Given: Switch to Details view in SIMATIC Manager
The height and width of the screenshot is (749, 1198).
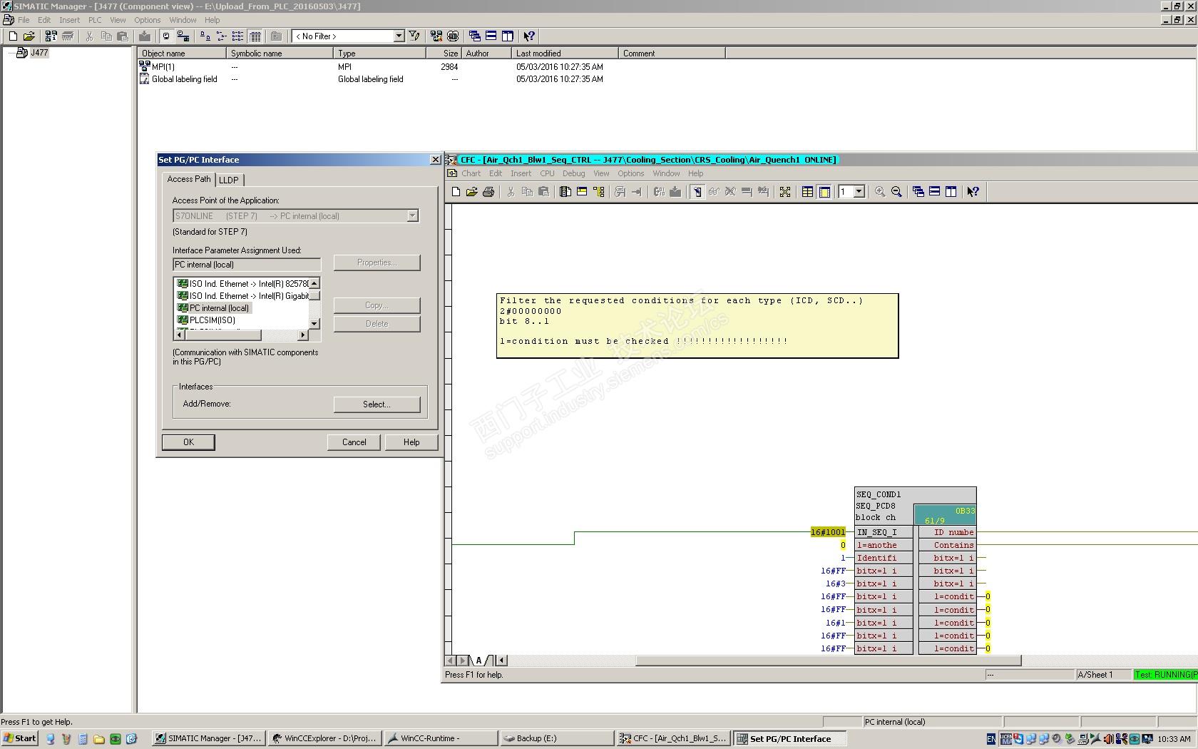Looking at the screenshot, I should pyautogui.click(x=255, y=36).
